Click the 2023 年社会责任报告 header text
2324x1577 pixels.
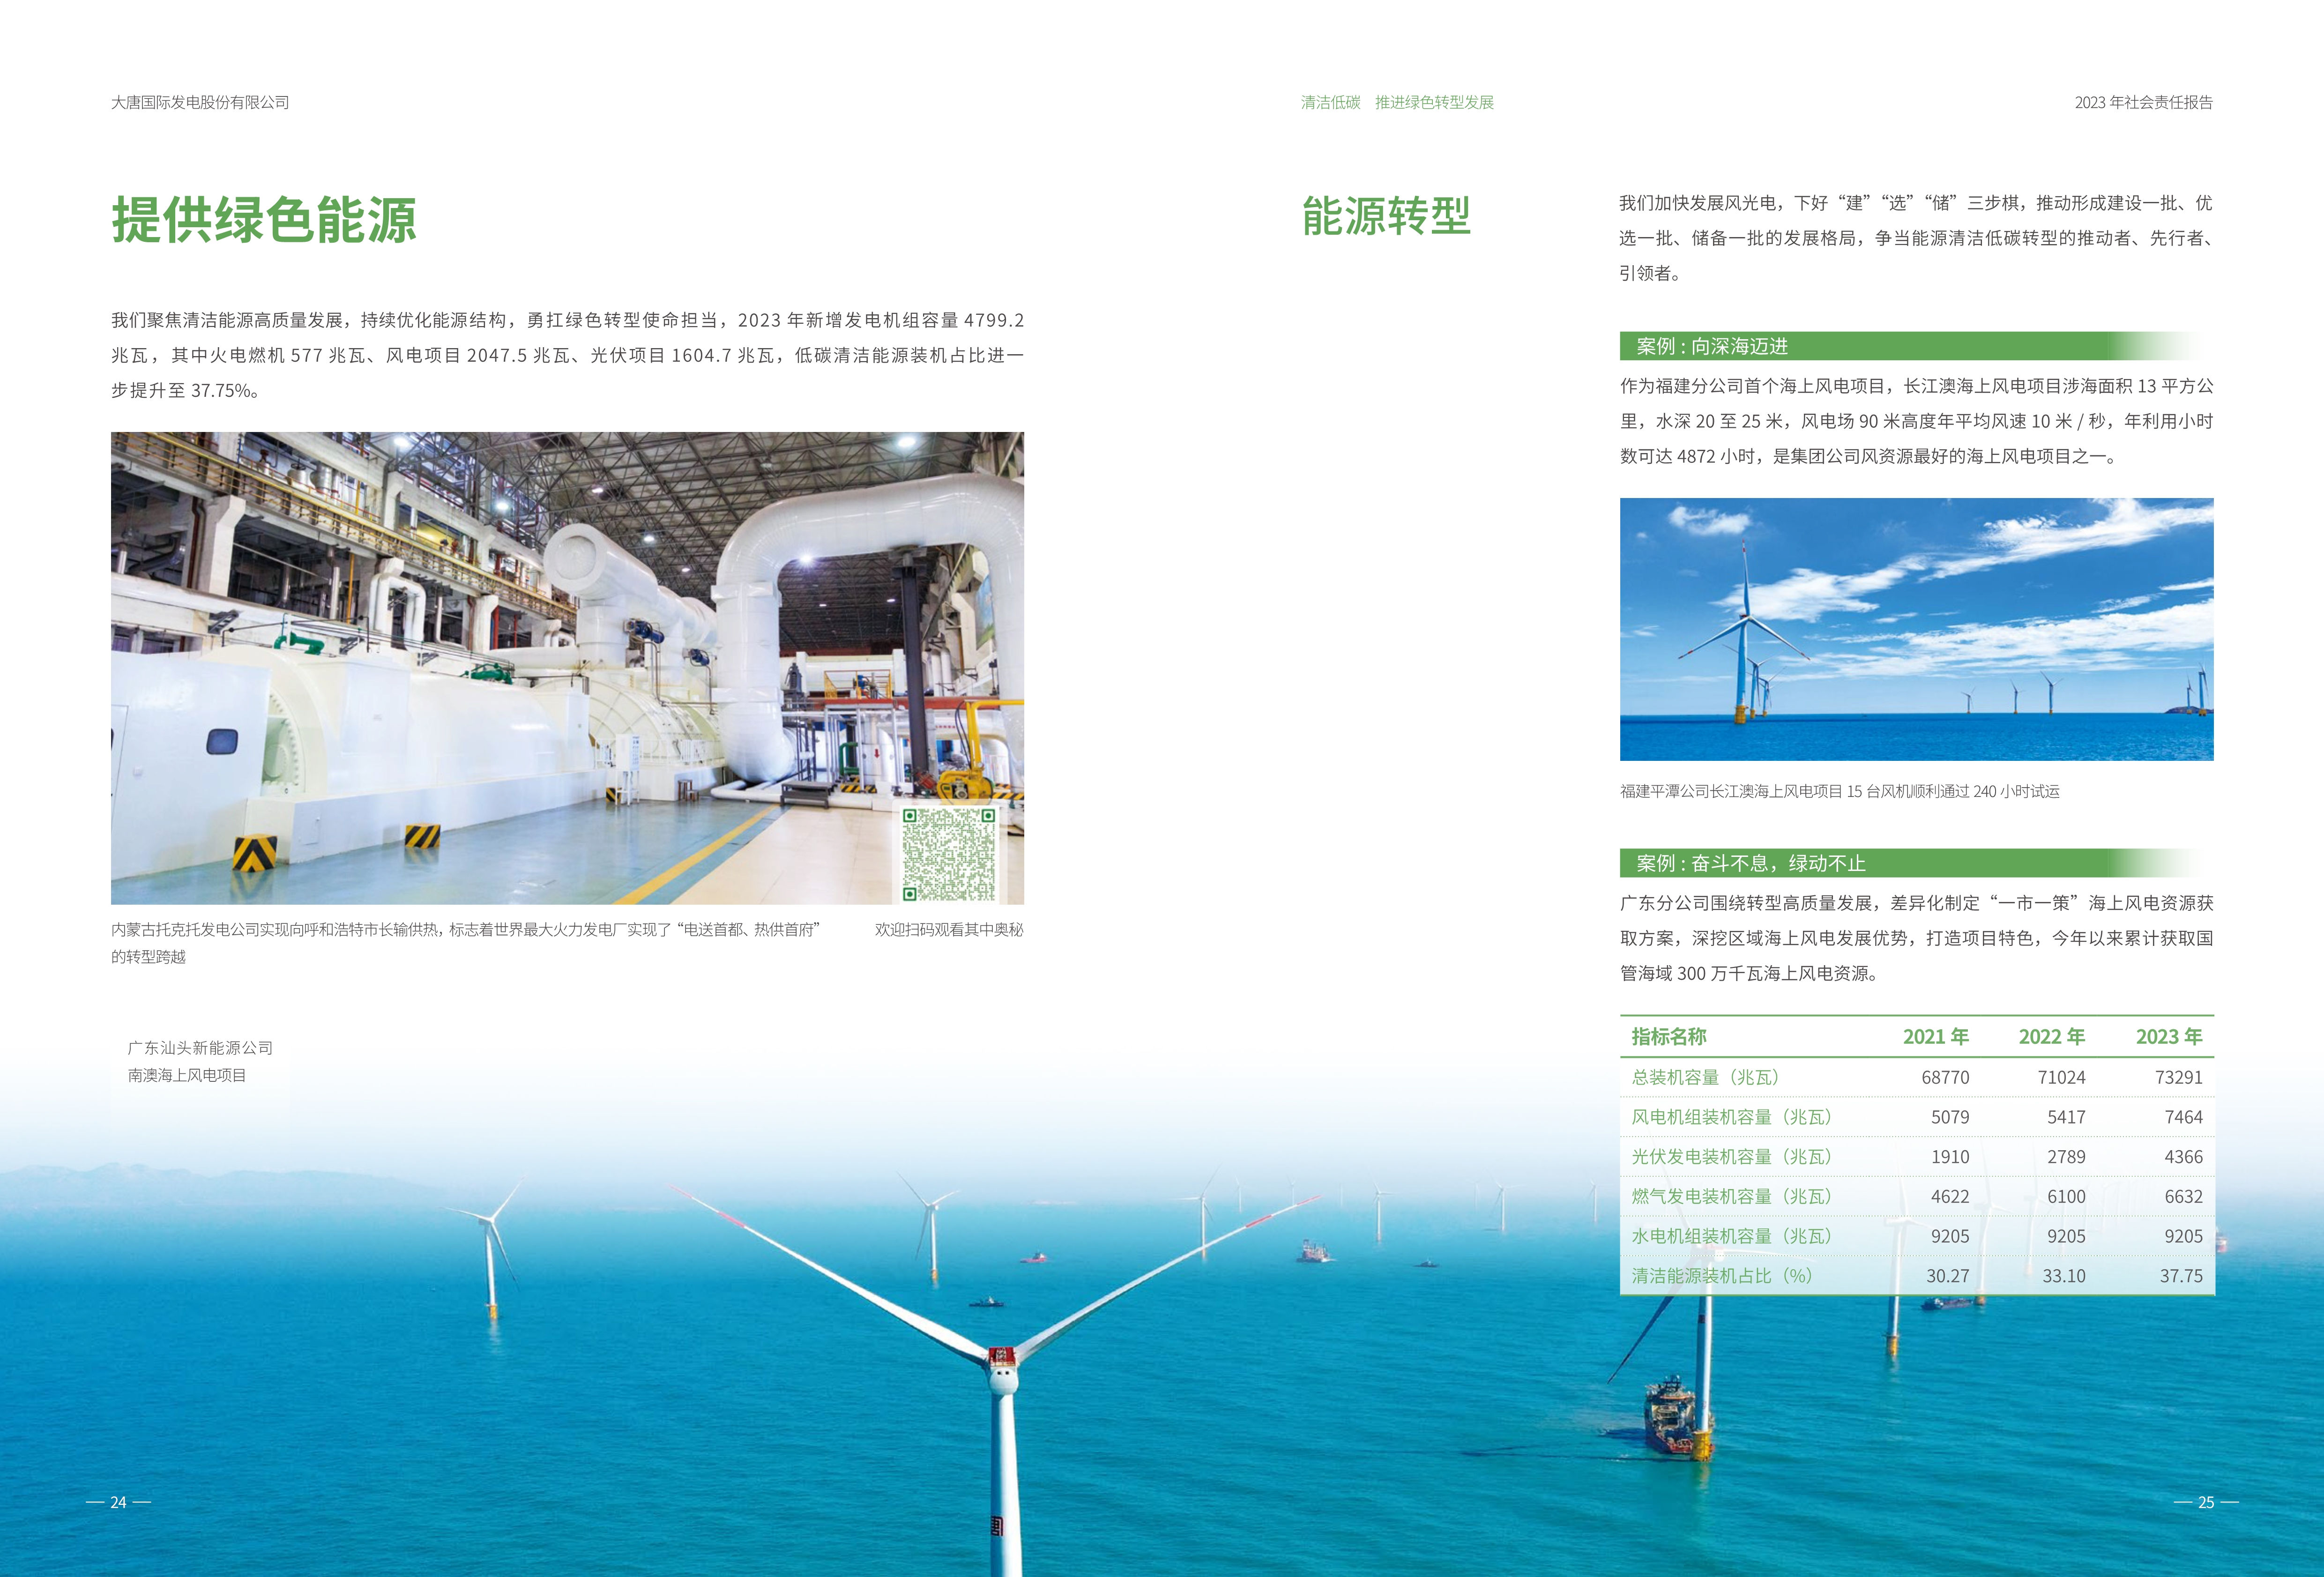pos(2143,102)
